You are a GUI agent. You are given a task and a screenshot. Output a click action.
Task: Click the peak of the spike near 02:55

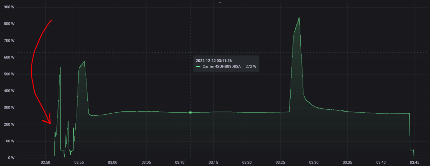(84, 62)
